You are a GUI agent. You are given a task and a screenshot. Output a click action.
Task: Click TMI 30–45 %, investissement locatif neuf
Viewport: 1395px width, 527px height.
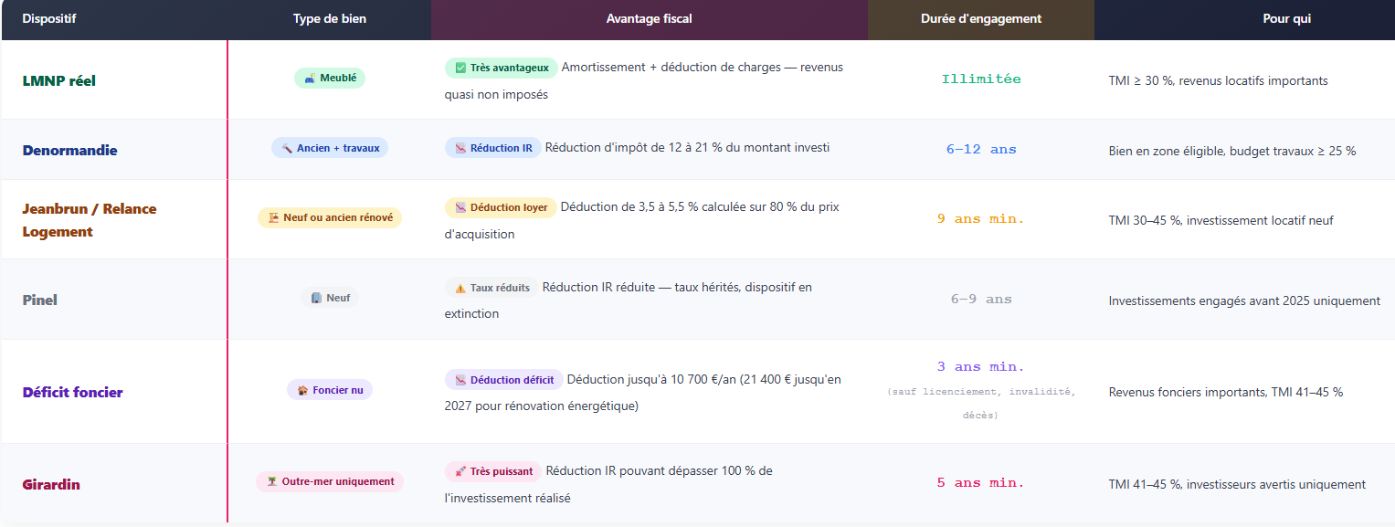pos(1221,220)
